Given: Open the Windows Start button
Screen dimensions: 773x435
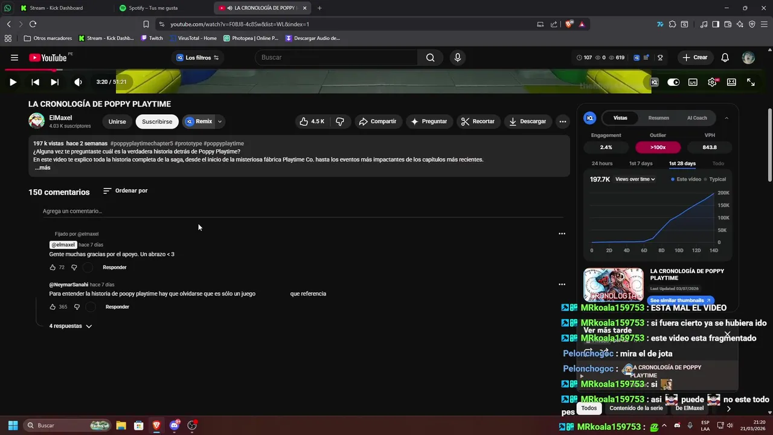Looking at the screenshot, I should click(13, 425).
